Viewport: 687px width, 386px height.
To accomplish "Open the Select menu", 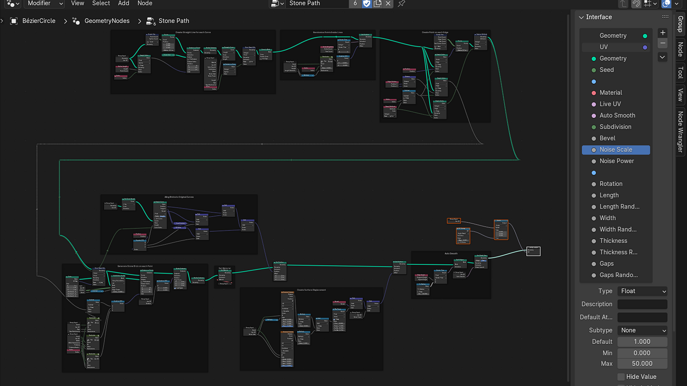I will pyautogui.click(x=101, y=3).
